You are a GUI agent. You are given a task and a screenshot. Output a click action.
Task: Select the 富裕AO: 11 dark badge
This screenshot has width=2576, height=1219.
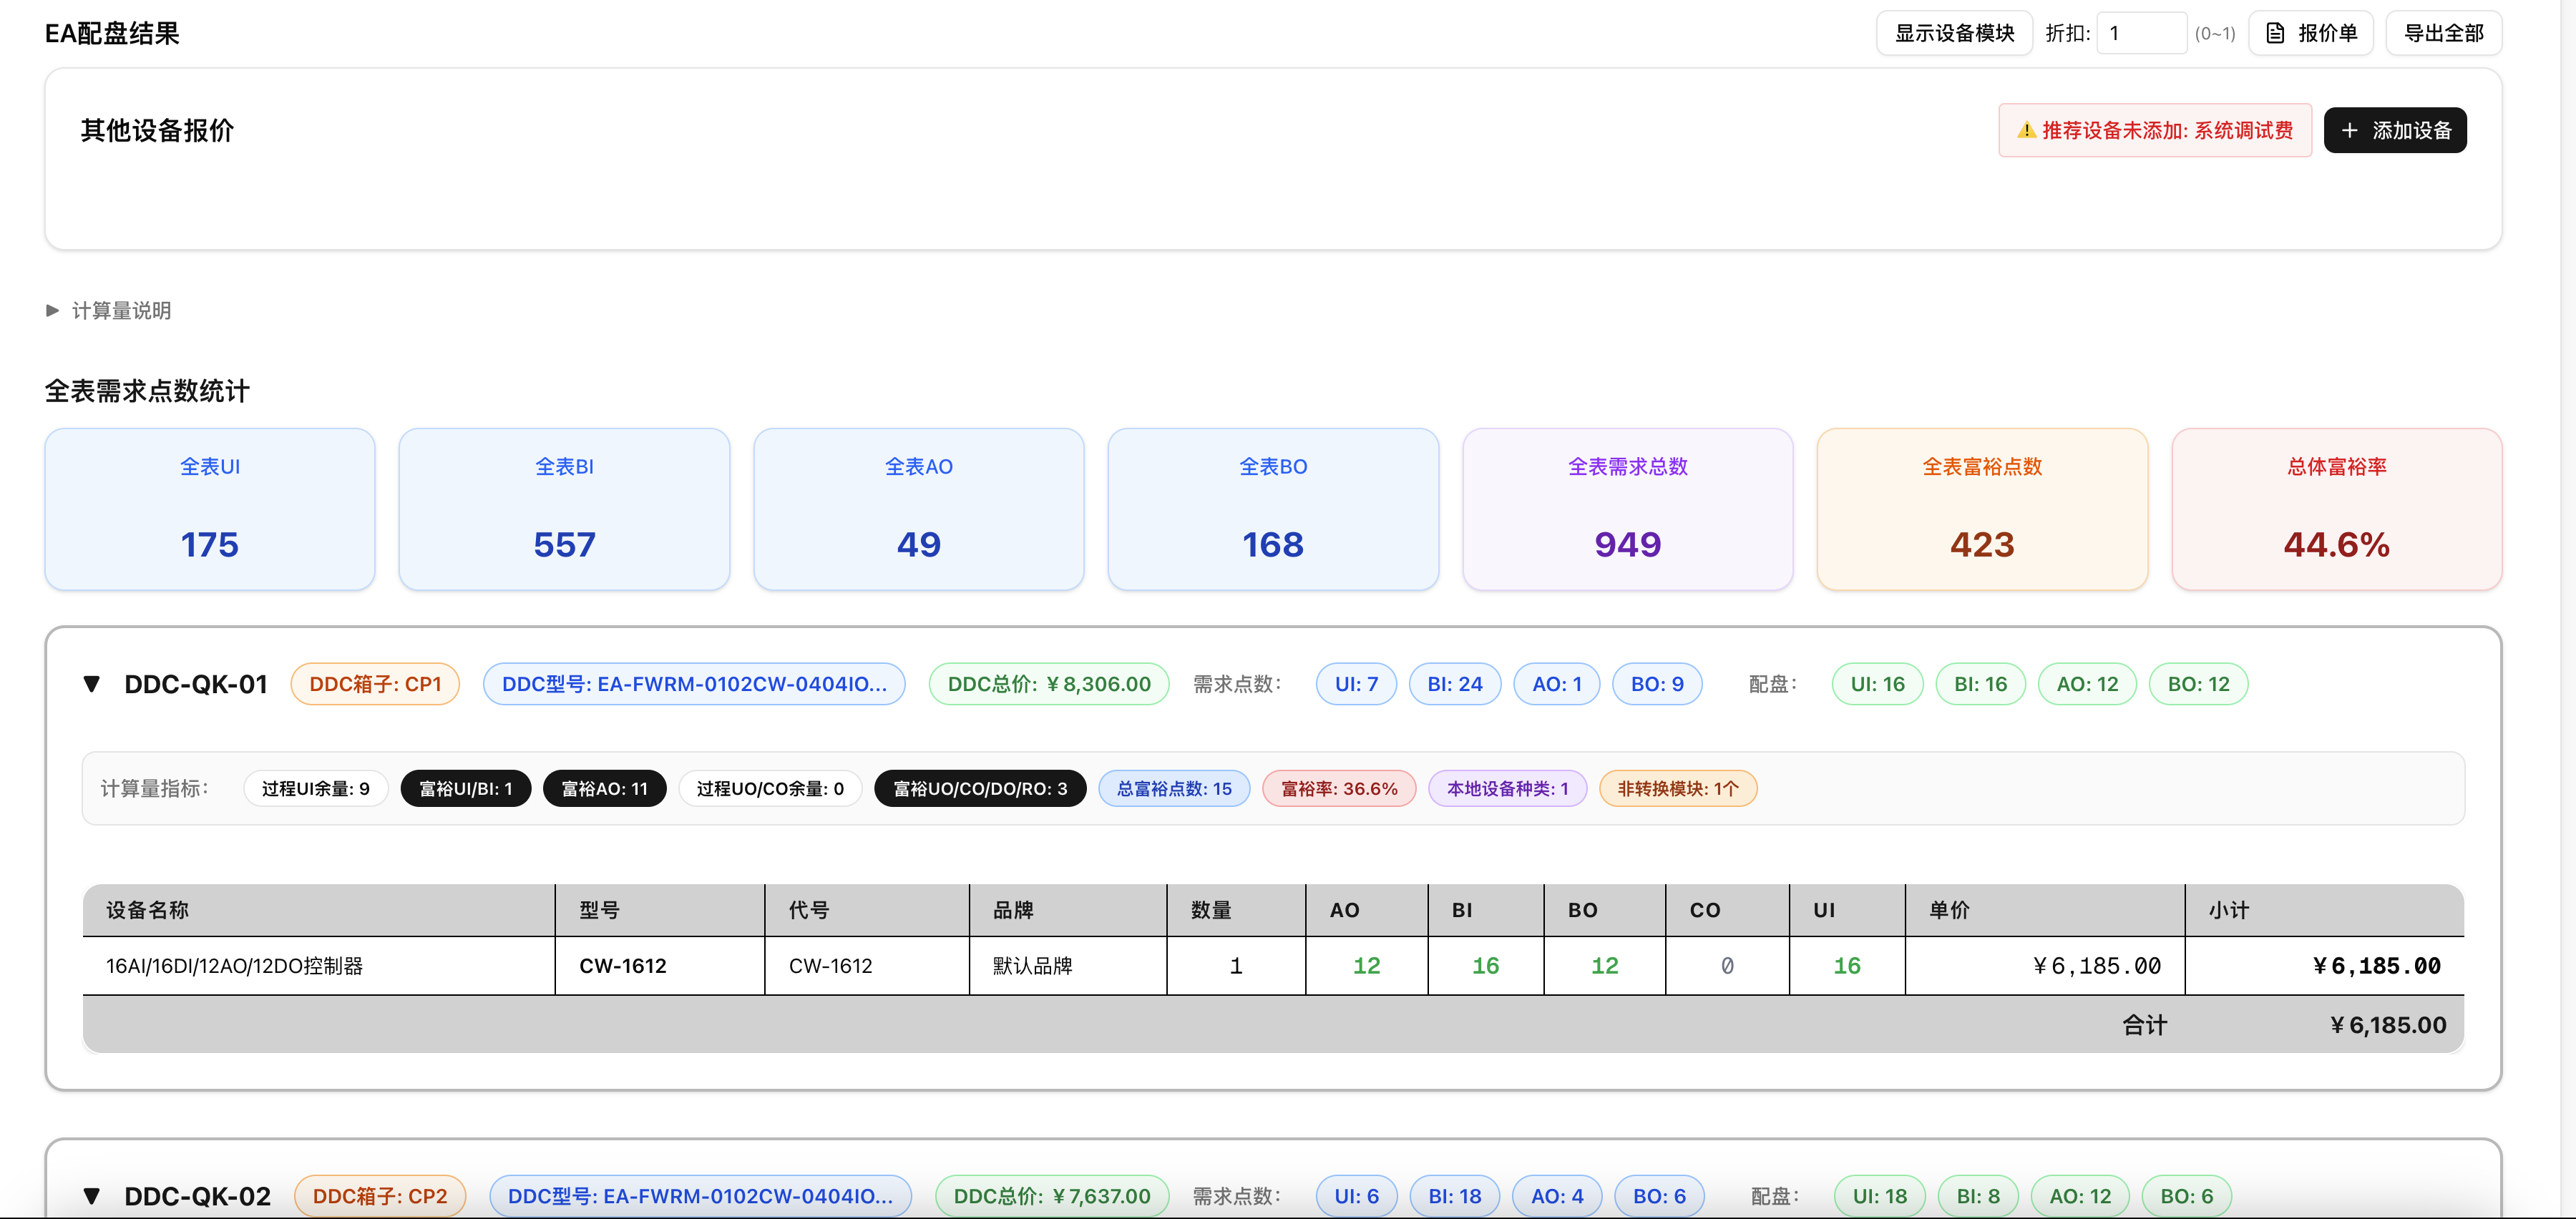click(x=604, y=788)
